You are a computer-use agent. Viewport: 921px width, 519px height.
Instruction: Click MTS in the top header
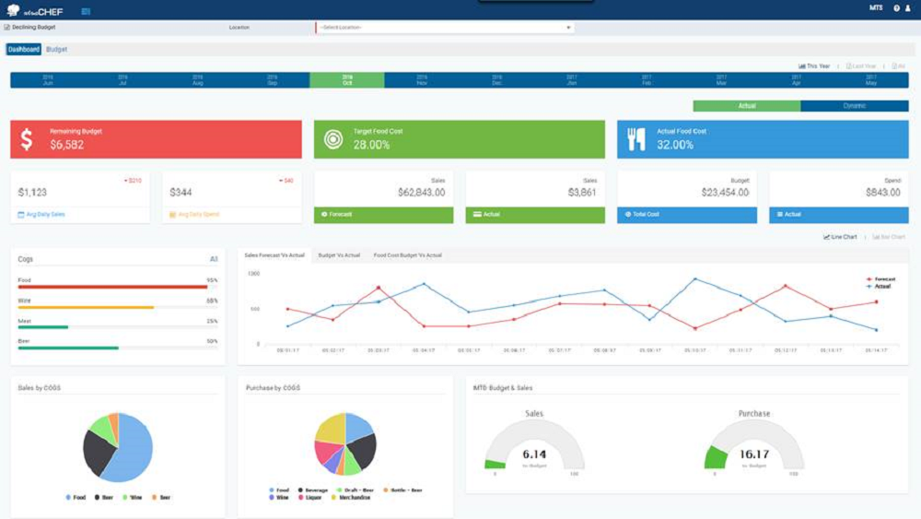click(876, 8)
